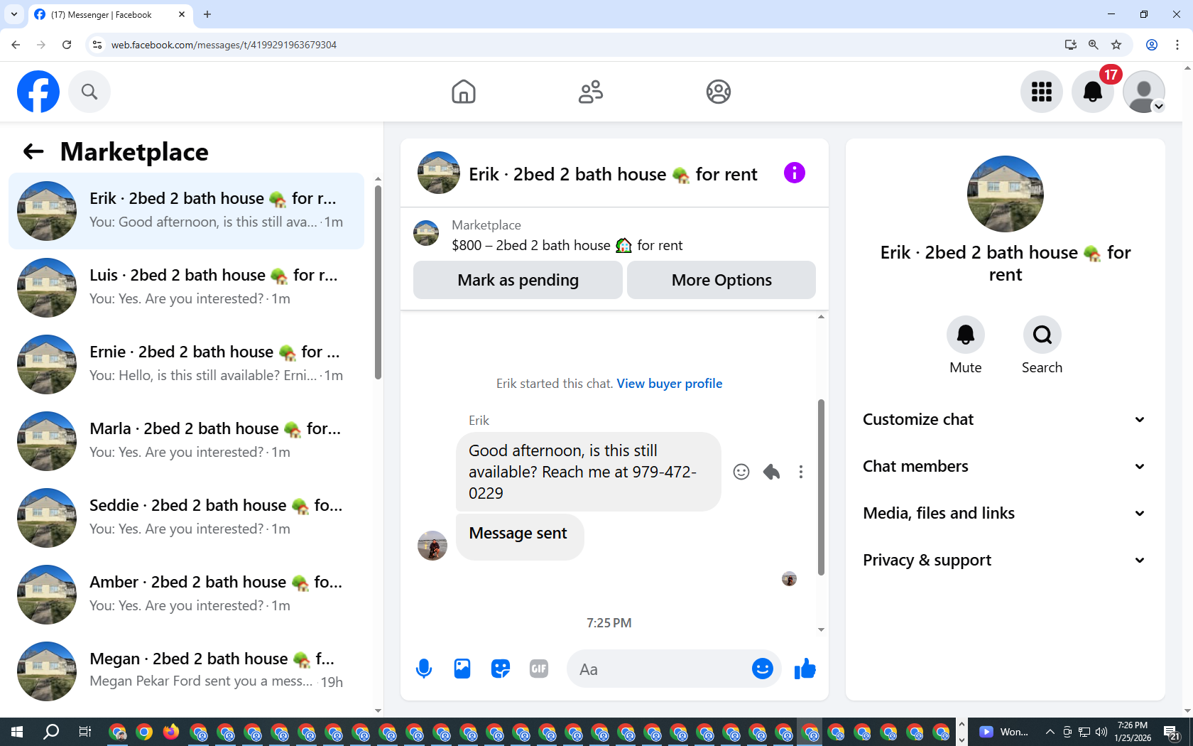Image resolution: width=1193 pixels, height=746 pixels.
Task: Close the Messenger | Facebook tab
Action: 182,14
